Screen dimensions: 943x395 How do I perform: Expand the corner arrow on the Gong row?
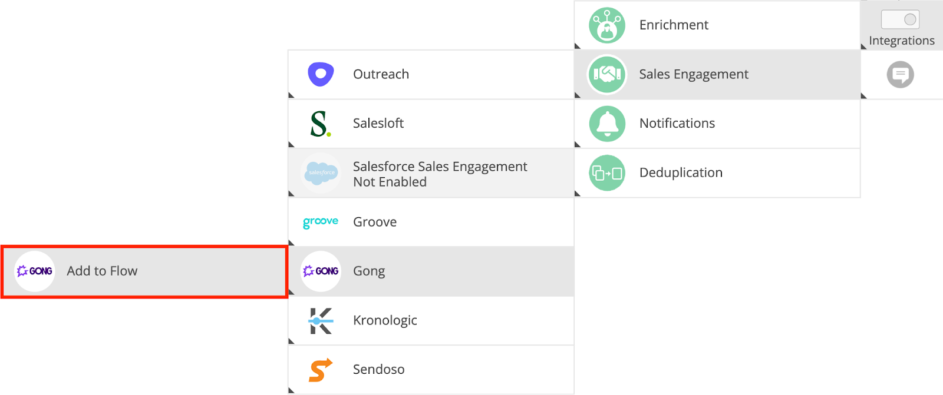click(291, 293)
